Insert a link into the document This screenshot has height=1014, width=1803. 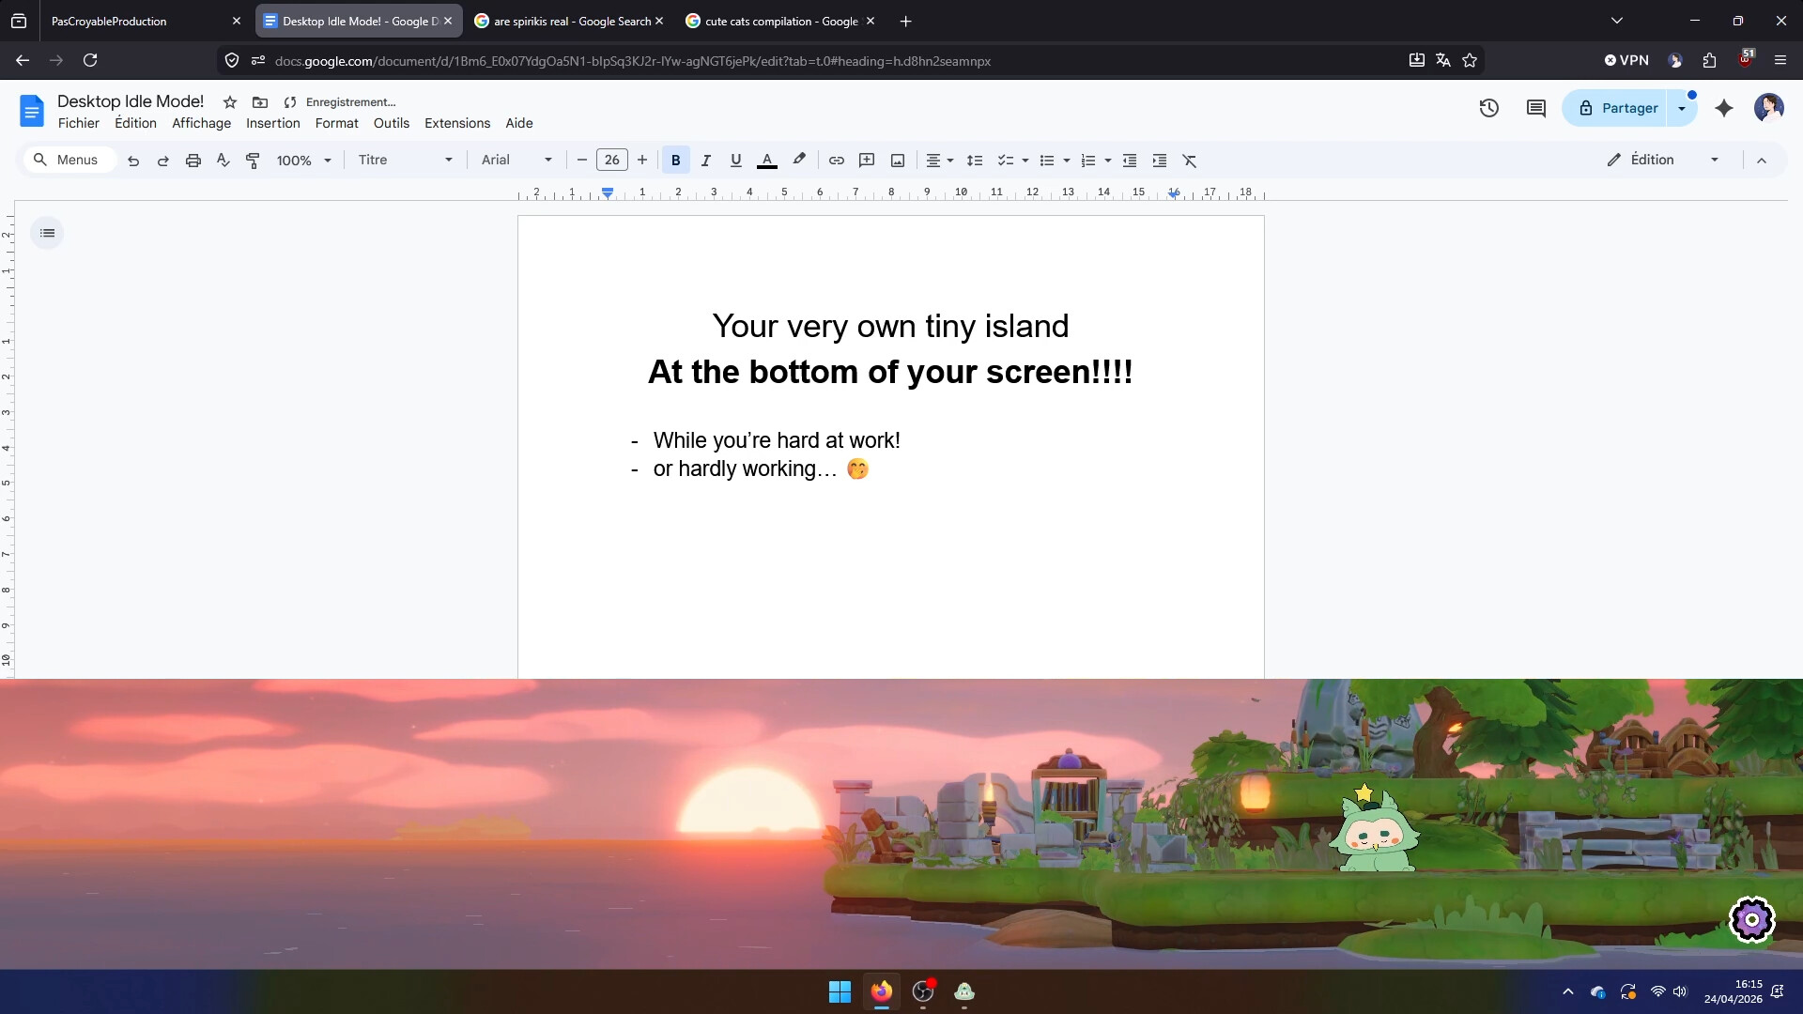836,161
